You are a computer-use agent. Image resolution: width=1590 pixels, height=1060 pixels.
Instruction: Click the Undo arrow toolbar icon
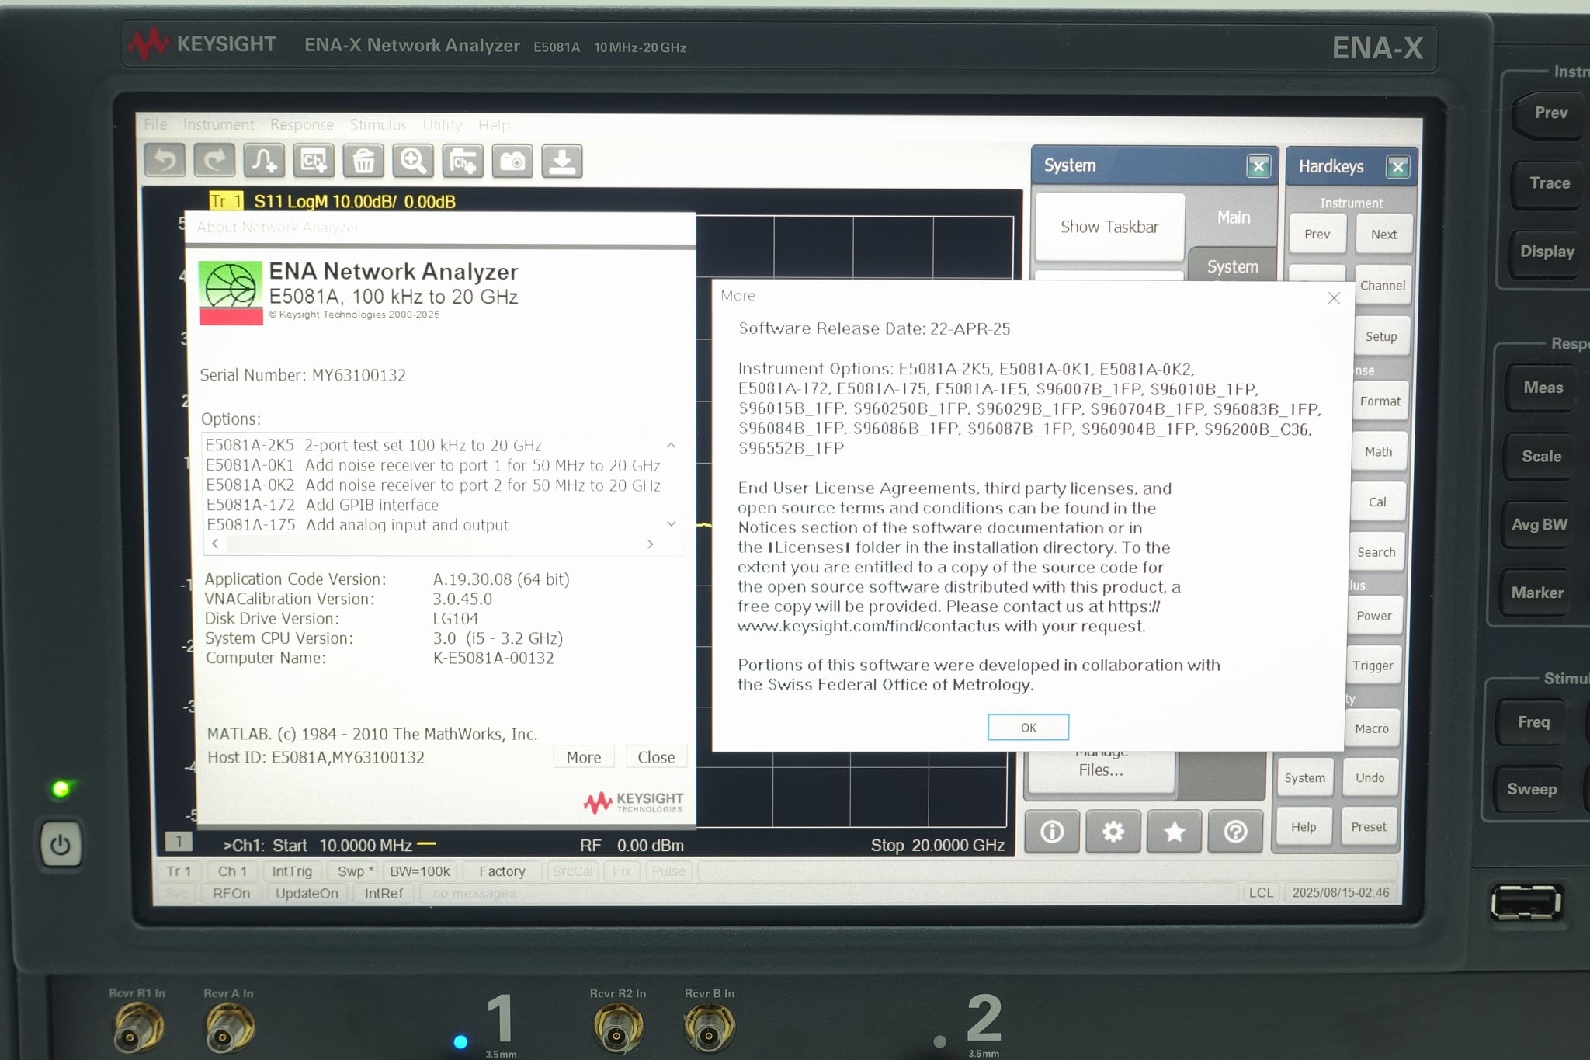[x=165, y=161]
